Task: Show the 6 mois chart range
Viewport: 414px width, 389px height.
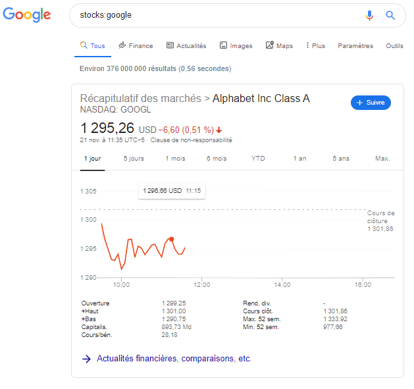Action: [x=217, y=159]
